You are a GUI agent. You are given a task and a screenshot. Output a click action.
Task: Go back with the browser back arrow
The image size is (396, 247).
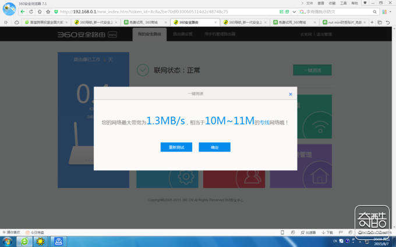coord(23,12)
